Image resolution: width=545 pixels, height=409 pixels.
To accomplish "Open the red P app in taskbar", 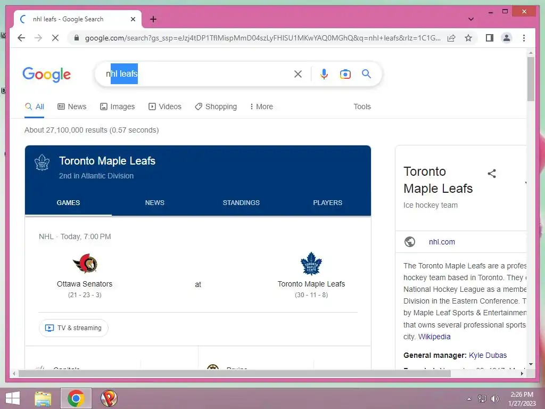I will [x=109, y=398].
